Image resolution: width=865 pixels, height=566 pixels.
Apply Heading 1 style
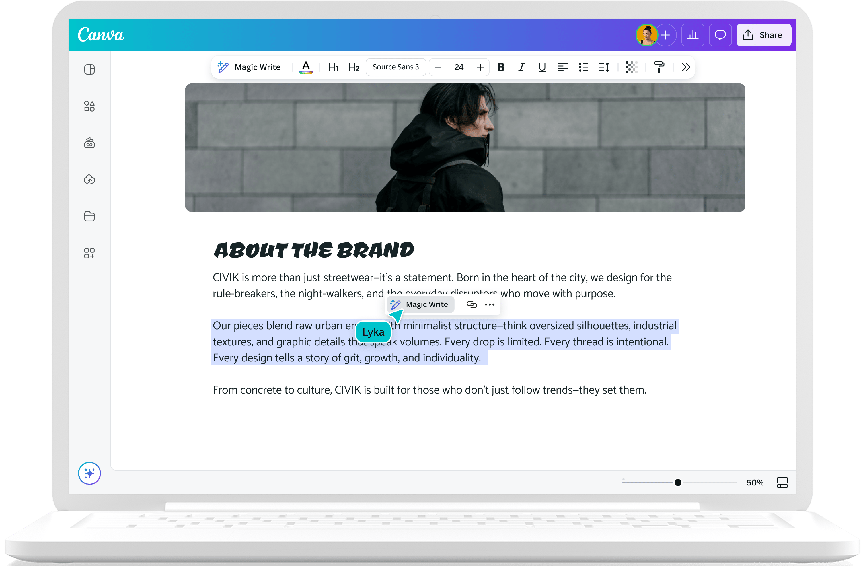[x=333, y=67]
